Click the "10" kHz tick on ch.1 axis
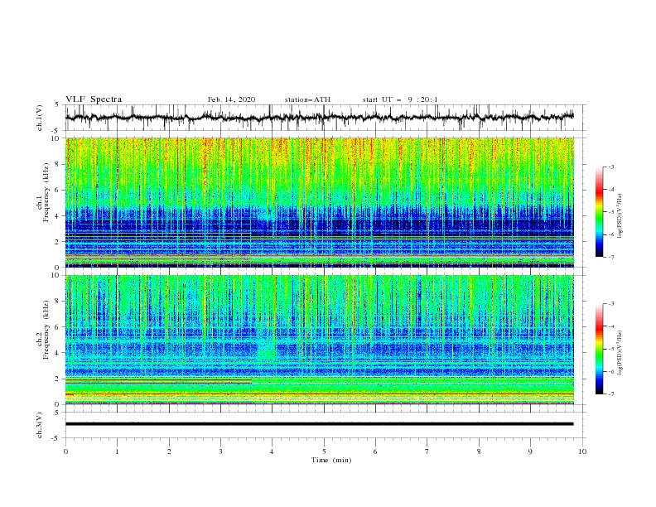 (x=55, y=138)
